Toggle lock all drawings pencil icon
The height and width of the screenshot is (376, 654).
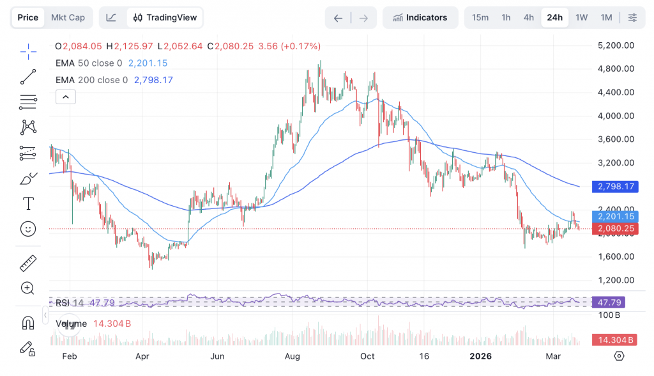28,348
